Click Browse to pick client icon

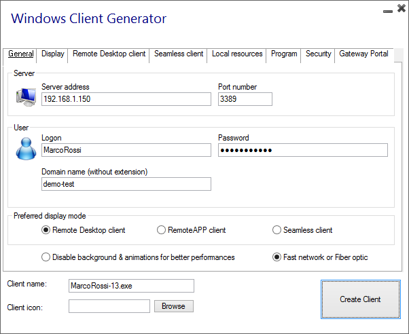173,306
